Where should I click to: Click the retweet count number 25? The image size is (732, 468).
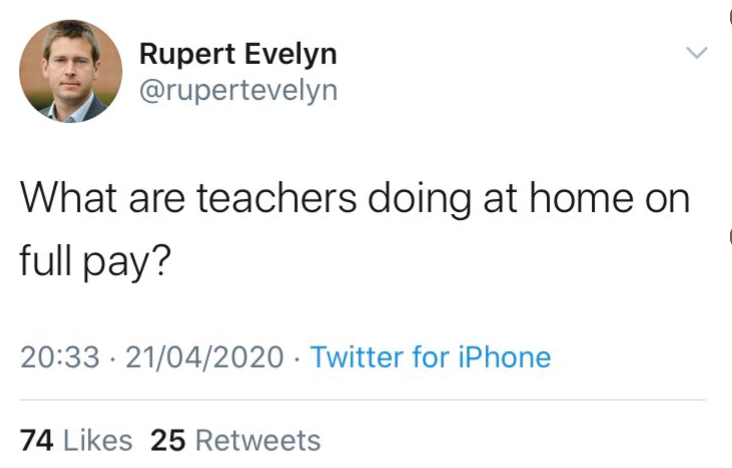point(168,440)
